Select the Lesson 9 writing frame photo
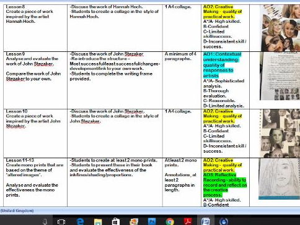Image resolution: width=300 pixels, height=225 pixels. pyautogui.click(x=280, y=76)
